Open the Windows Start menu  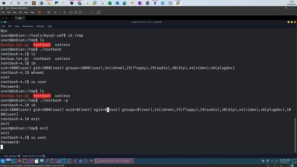click(4, 3)
